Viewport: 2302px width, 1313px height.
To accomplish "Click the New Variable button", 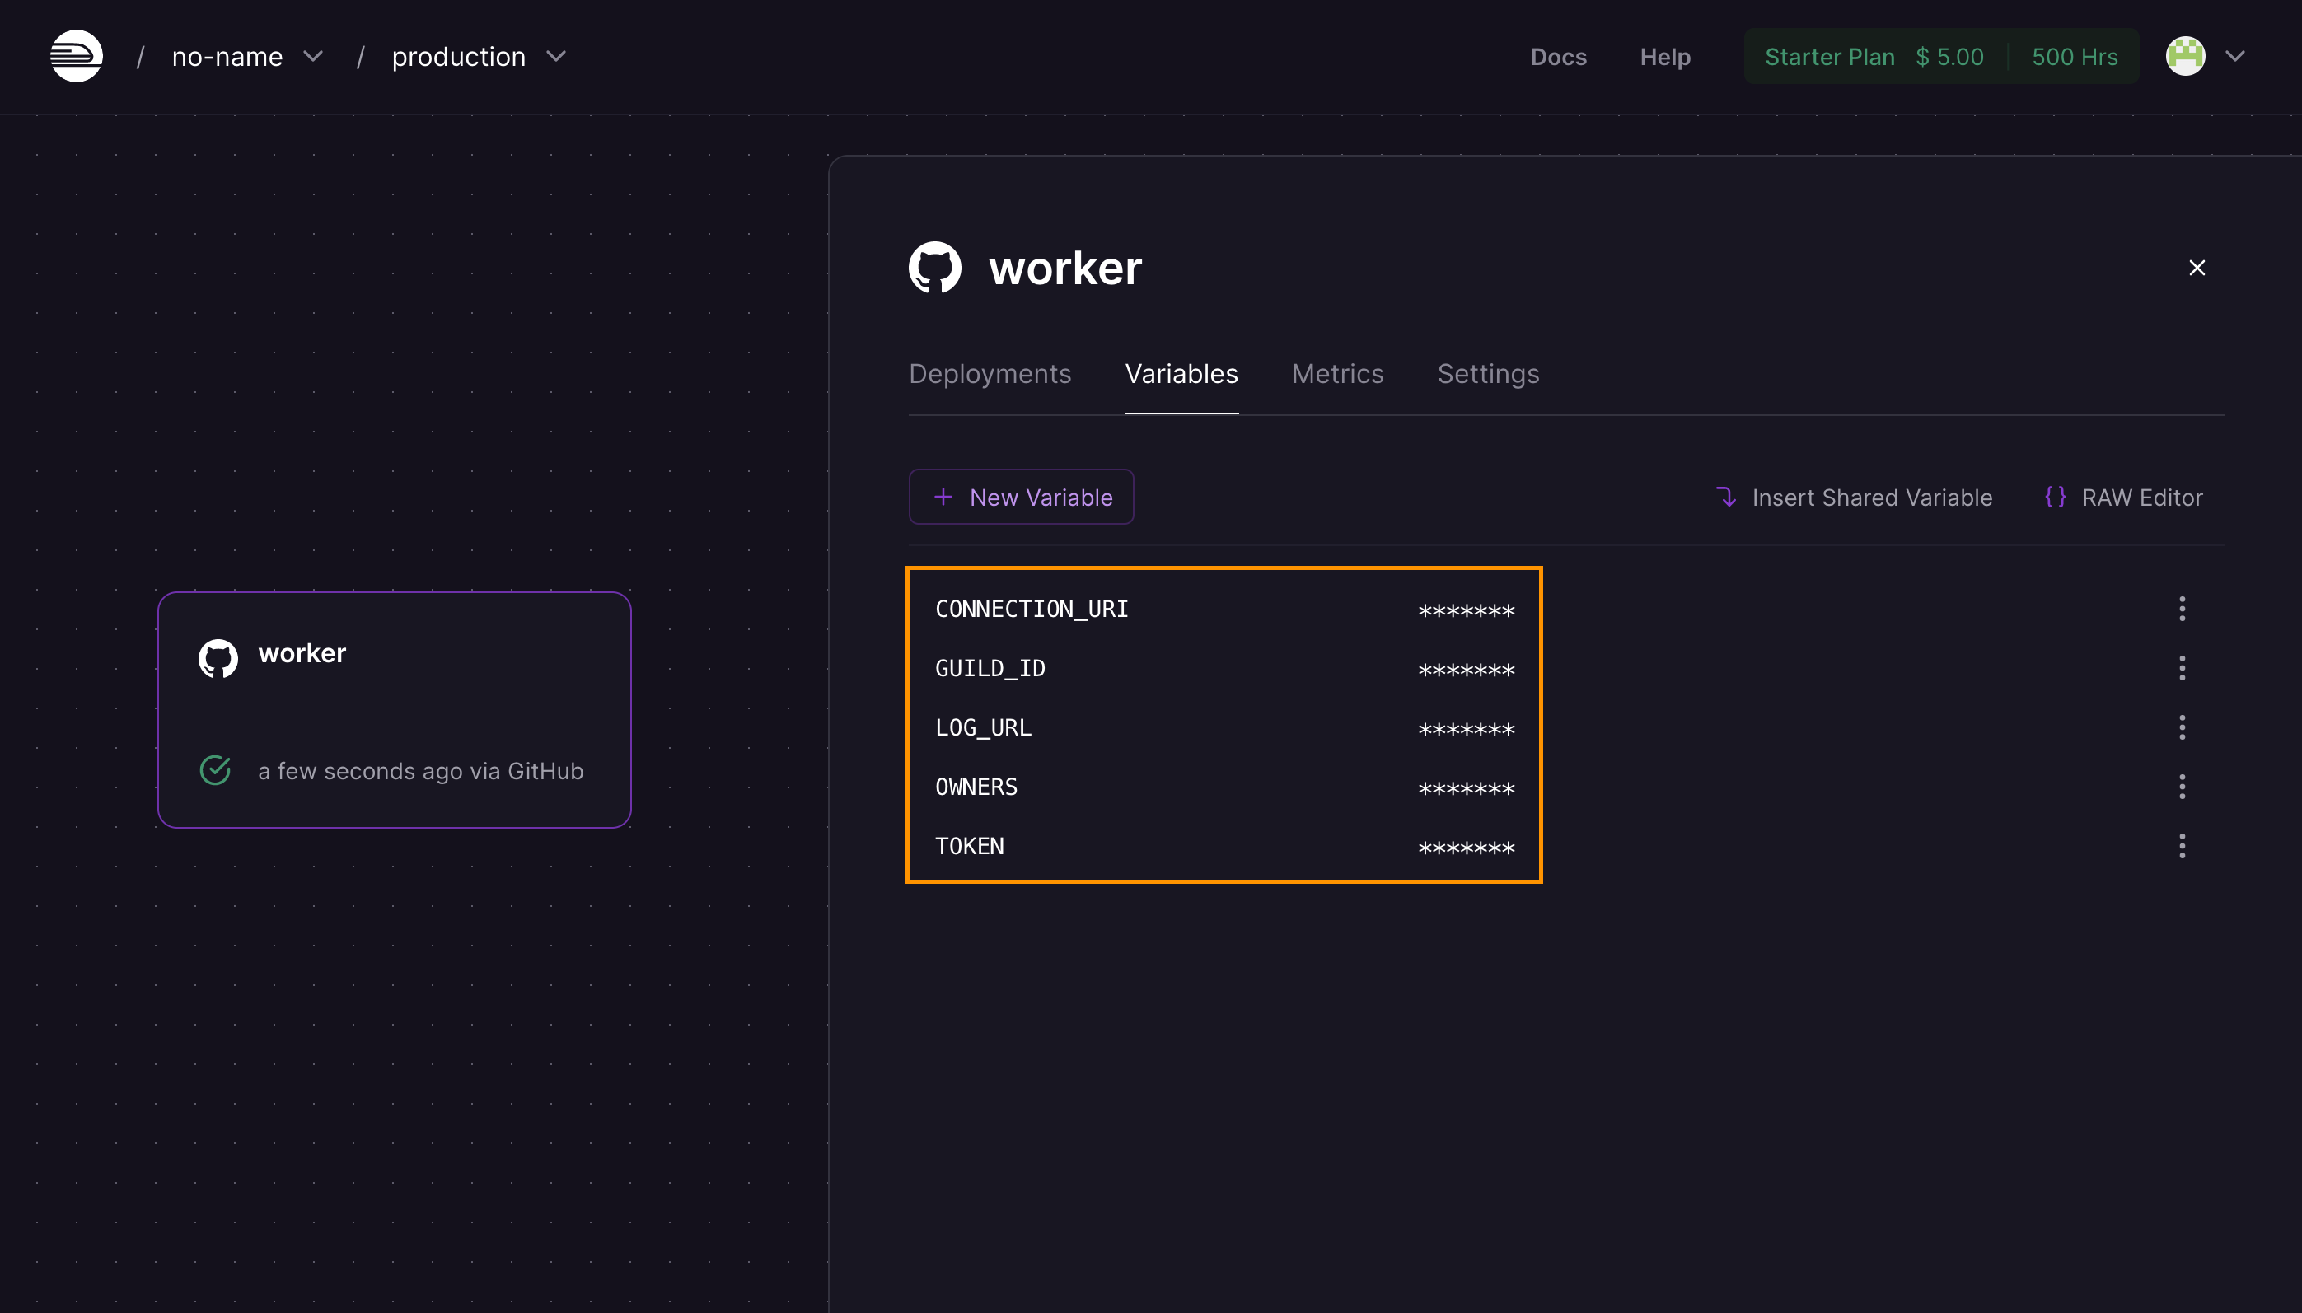I will pyautogui.click(x=1019, y=496).
